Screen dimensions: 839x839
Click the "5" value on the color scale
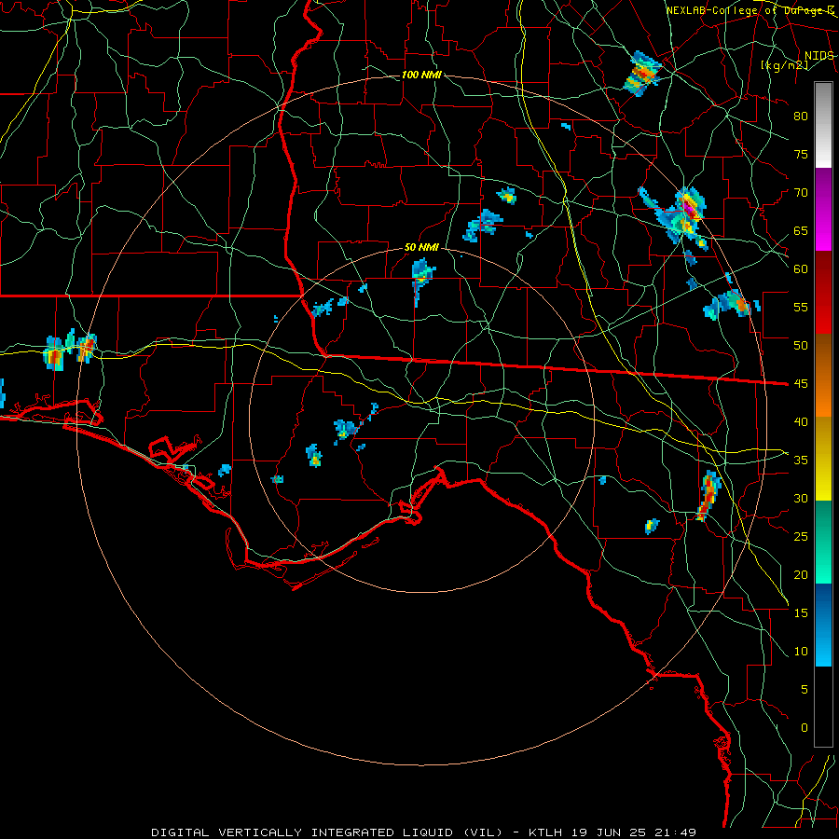click(x=804, y=690)
